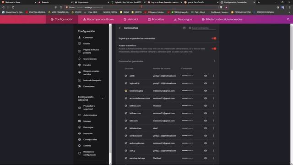Reveal the accounts.binance.com password
This screenshot has width=293, height=165.
point(206,98)
